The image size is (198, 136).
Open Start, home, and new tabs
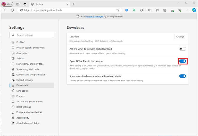(x=31, y=64)
